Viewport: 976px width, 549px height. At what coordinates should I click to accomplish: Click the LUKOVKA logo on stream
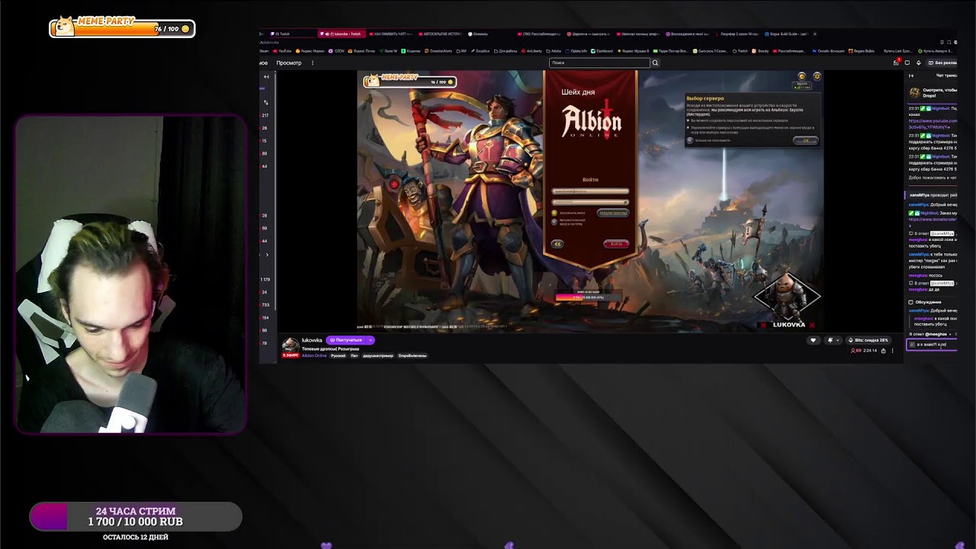[x=788, y=302]
